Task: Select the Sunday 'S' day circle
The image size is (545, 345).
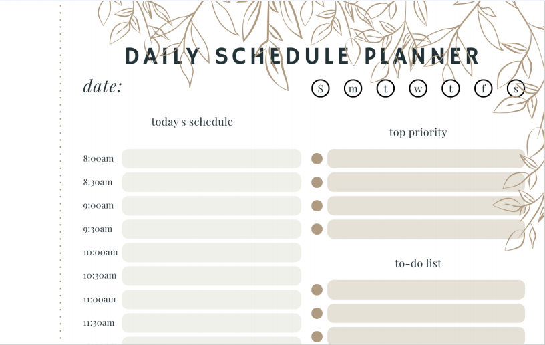Action: [x=320, y=88]
